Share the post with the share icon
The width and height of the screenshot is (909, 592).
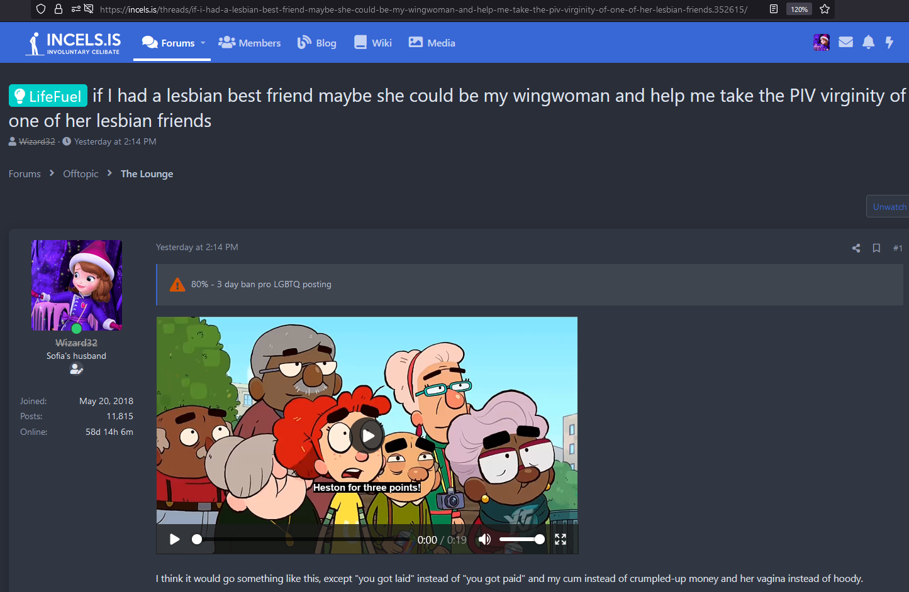[856, 248]
